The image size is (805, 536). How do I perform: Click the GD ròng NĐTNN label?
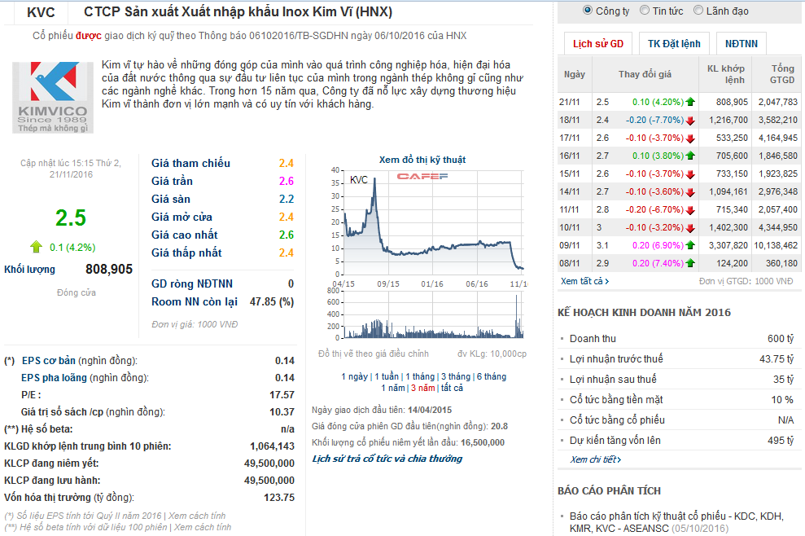(192, 283)
